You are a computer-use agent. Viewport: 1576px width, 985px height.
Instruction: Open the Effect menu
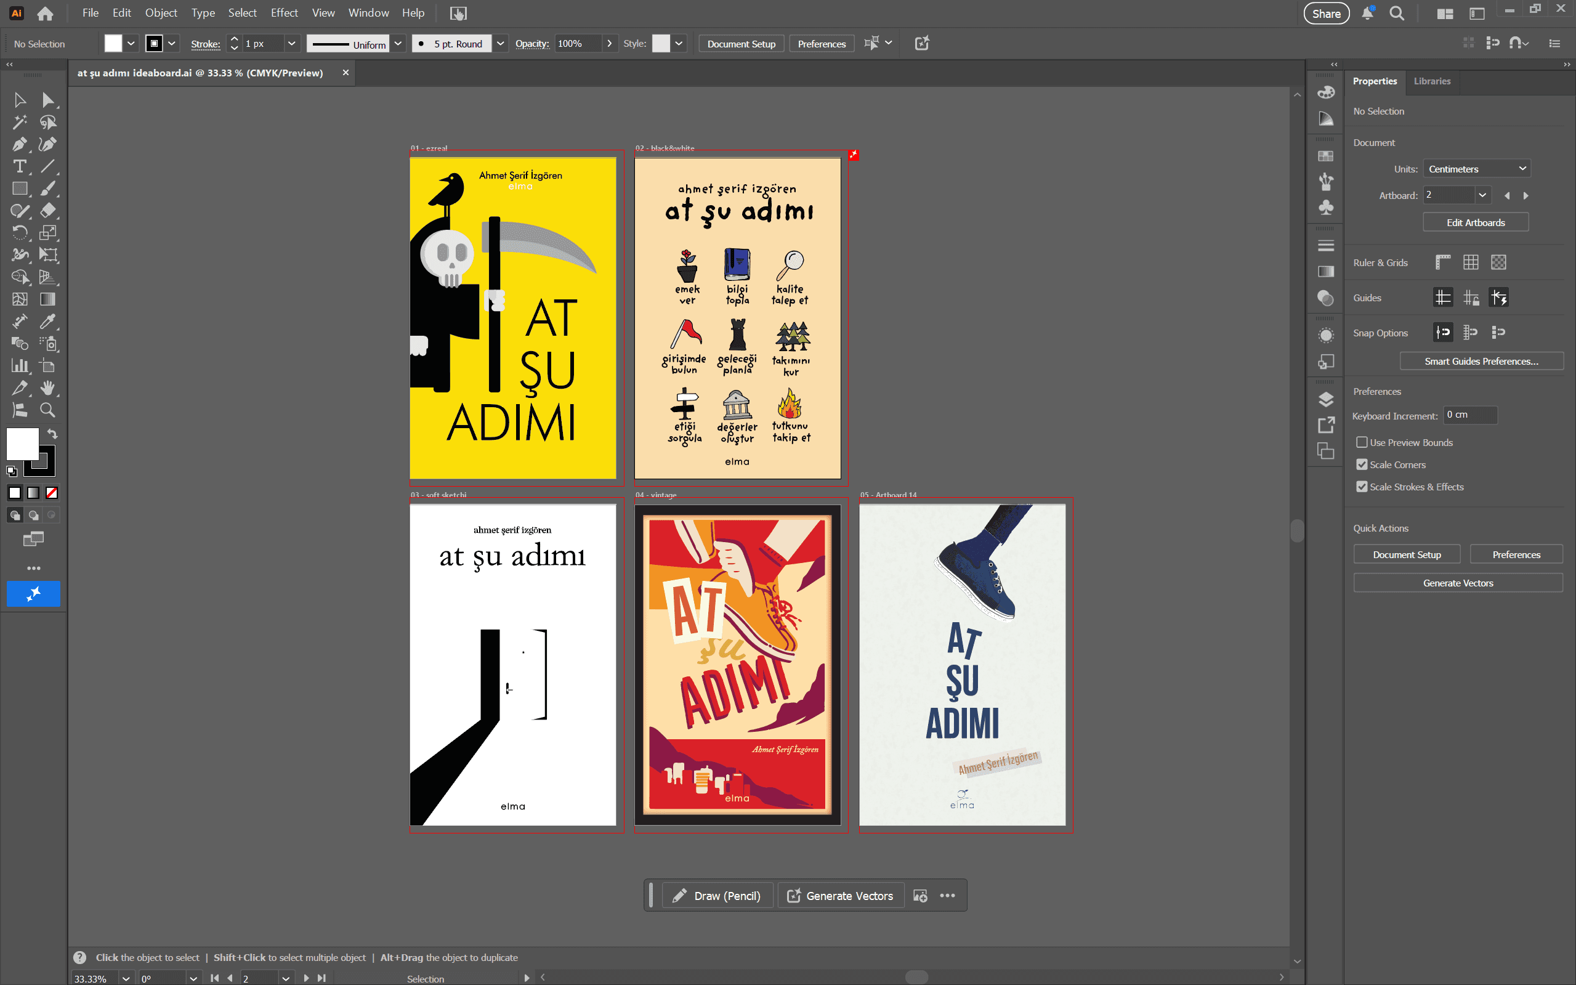pos(284,12)
